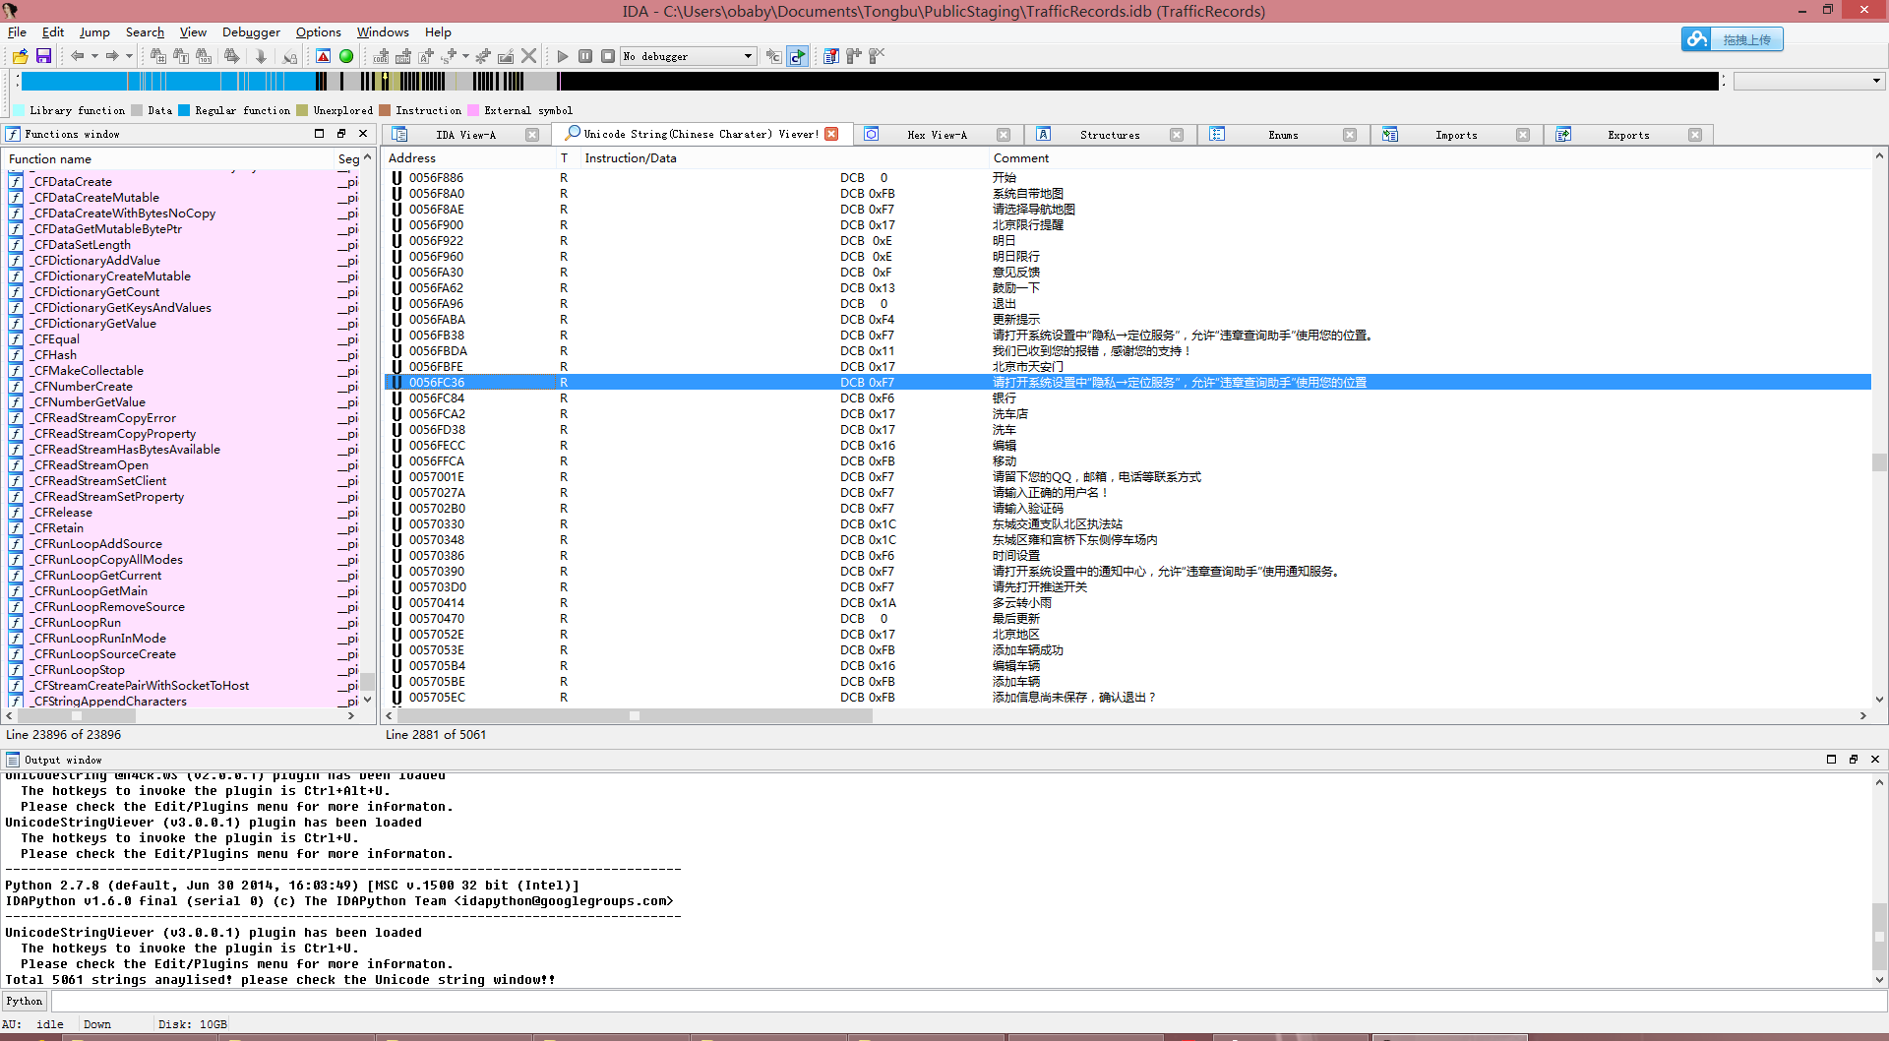This screenshot has height=1041, width=1889.
Task: Click the text search binoculars icon
Action: pyautogui.click(x=181, y=56)
